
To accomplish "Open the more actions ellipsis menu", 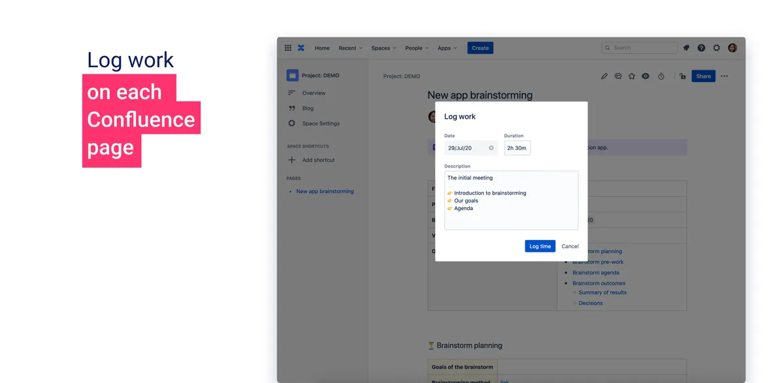I will coord(724,76).
